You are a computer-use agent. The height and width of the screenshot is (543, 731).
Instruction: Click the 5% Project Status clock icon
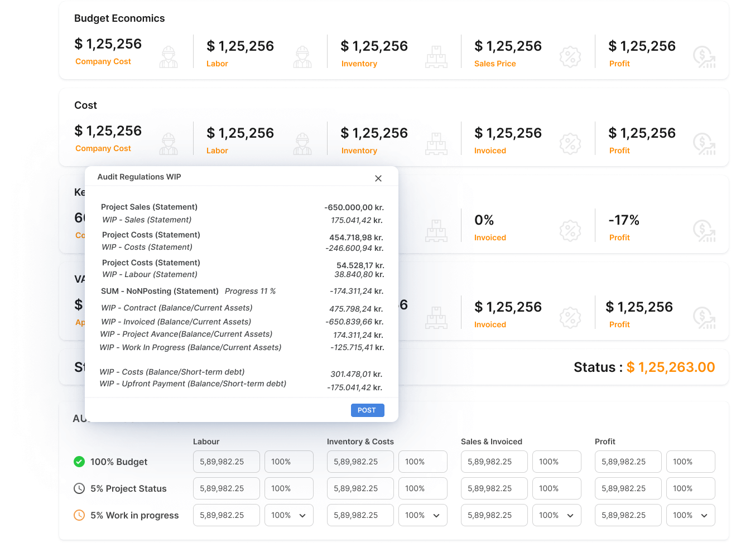[x=79, y=488]
